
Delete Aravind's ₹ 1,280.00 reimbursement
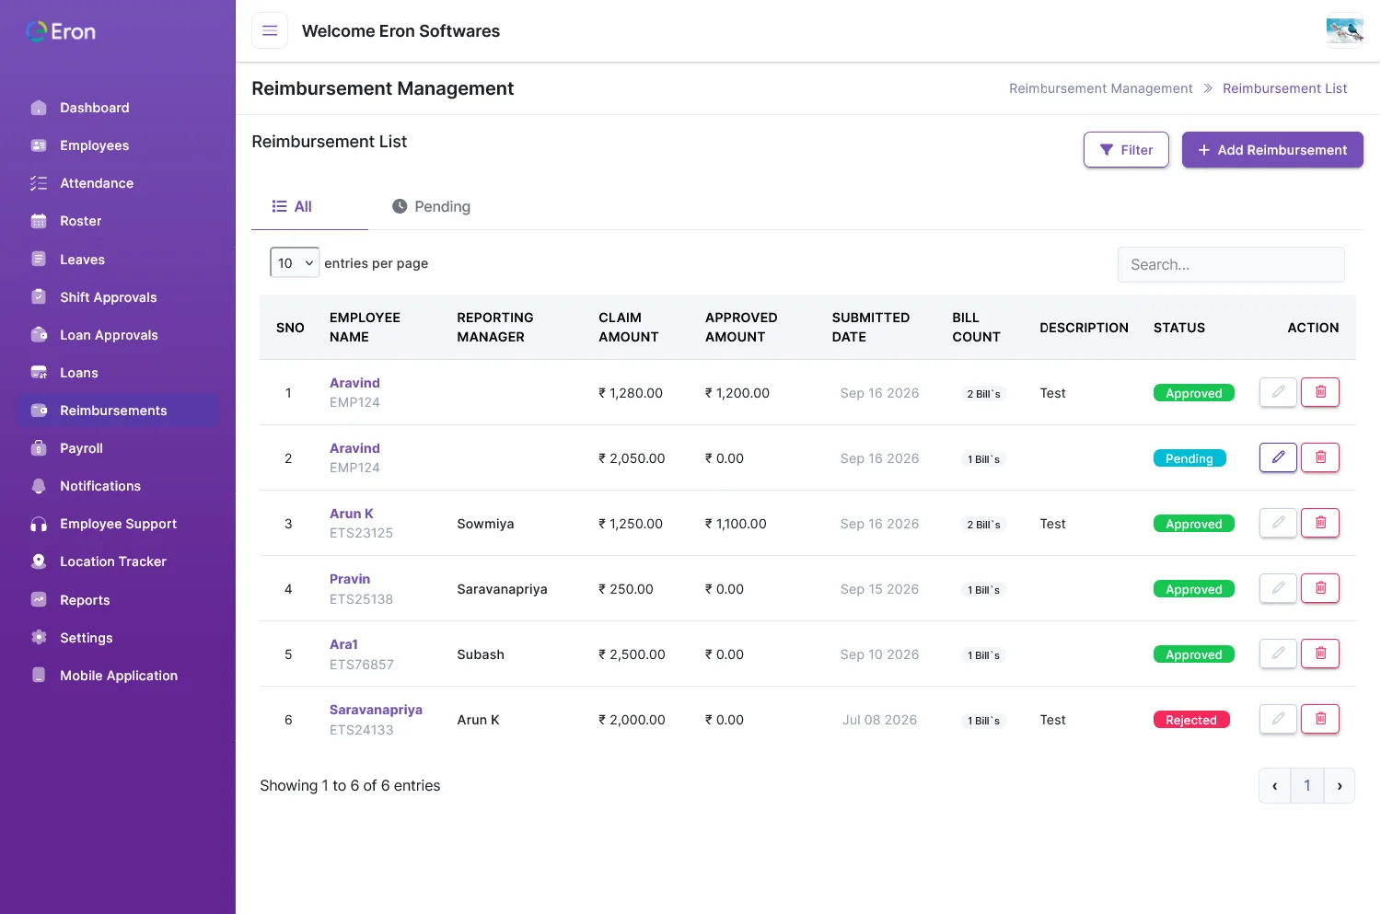(1320, 392)
